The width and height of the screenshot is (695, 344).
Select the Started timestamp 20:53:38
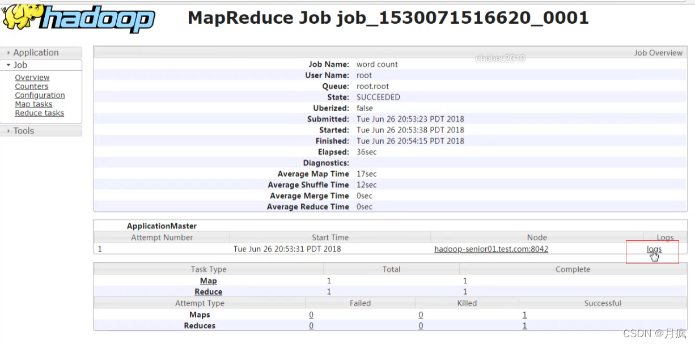pos(410,130)
